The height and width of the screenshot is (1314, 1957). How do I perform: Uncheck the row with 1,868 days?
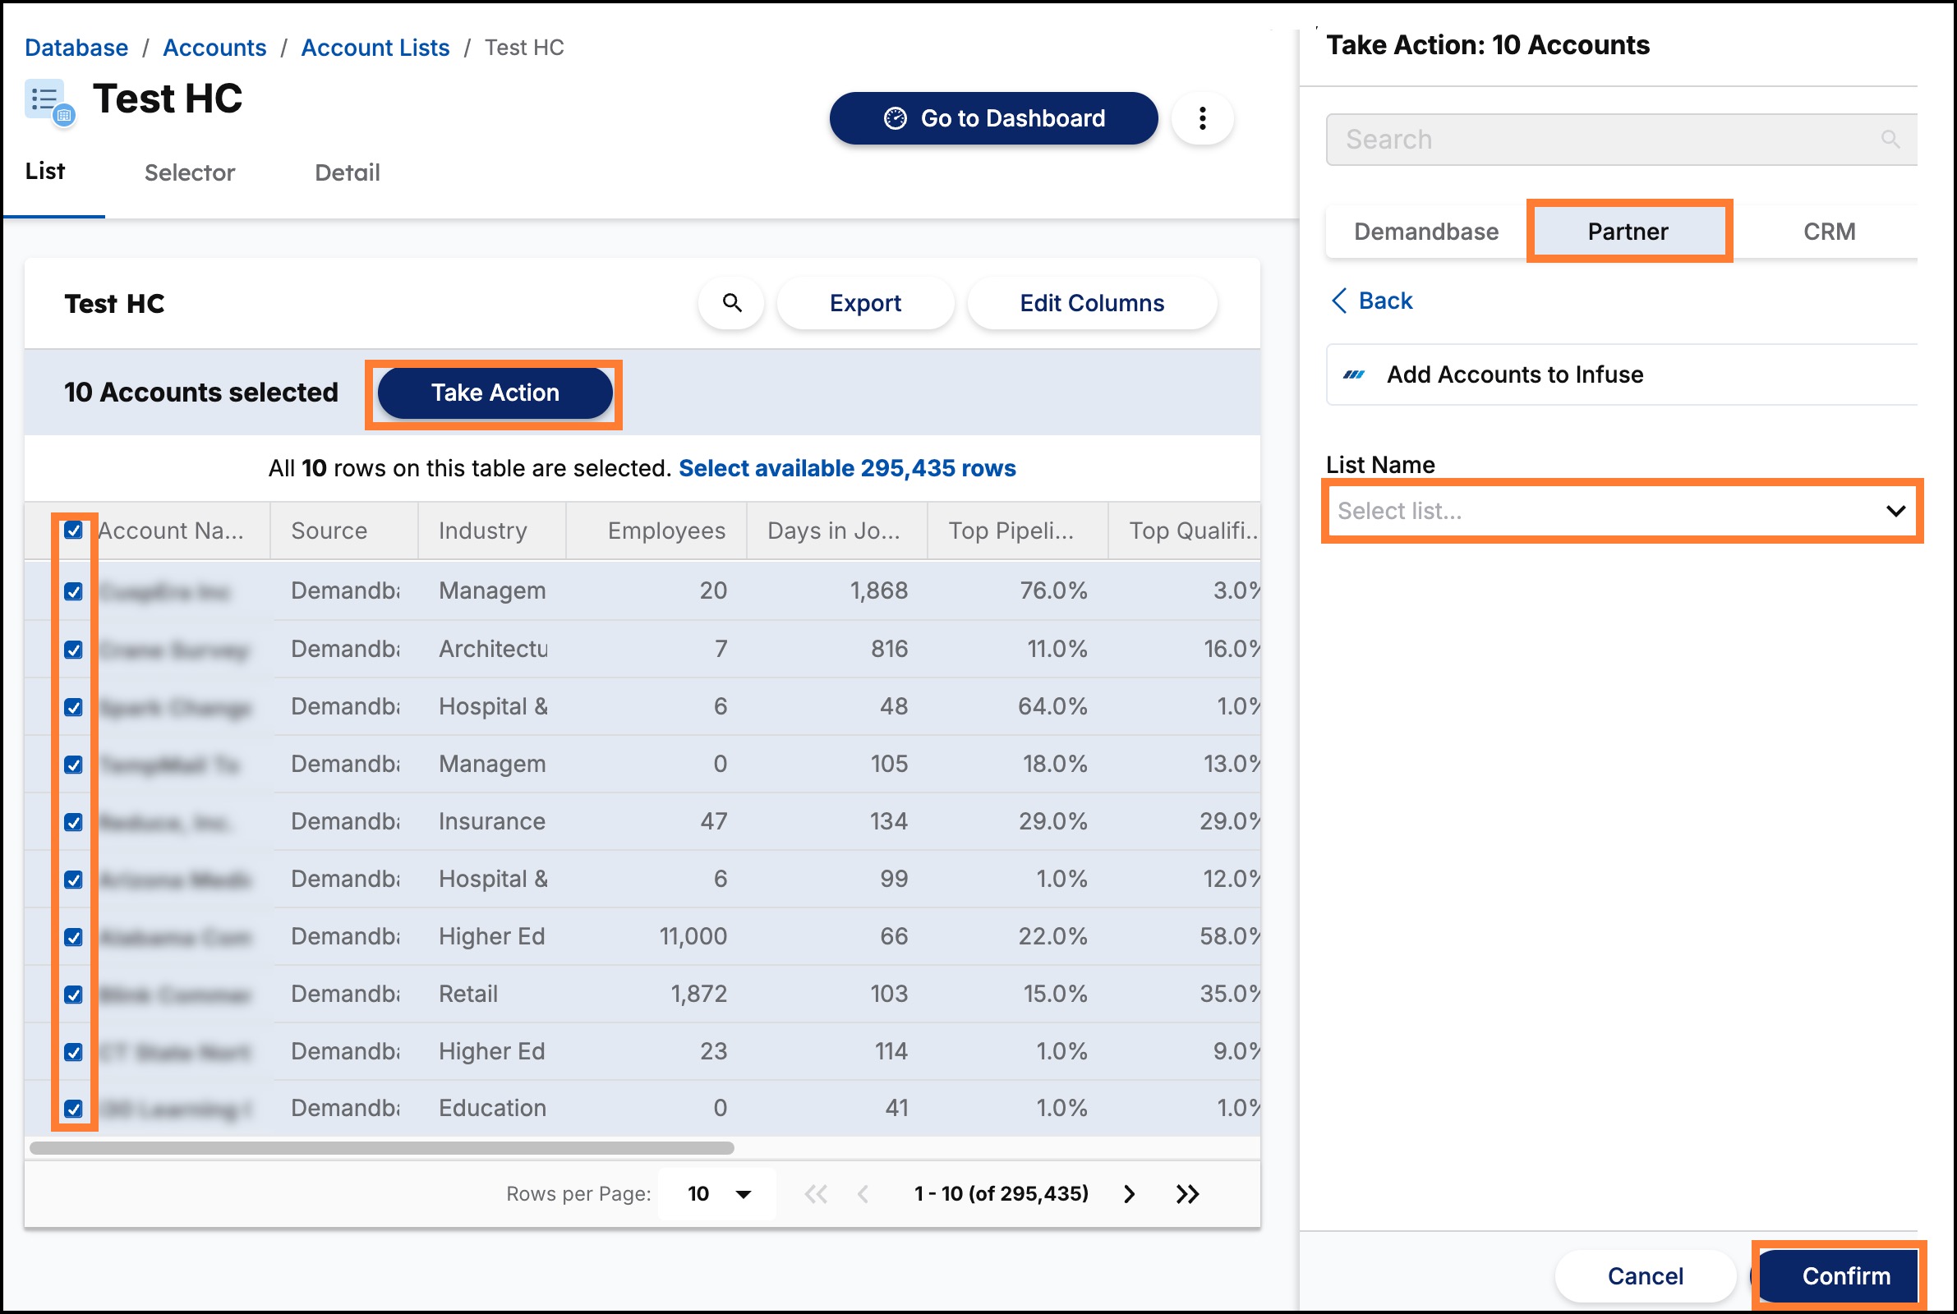74,591
